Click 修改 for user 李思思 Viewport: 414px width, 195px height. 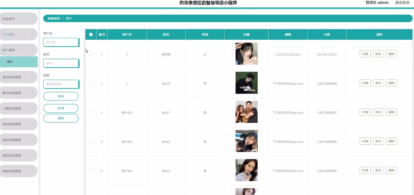[378, 54]
